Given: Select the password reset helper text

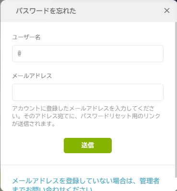Looking at the screenshot, I should (x=86, y=116).
